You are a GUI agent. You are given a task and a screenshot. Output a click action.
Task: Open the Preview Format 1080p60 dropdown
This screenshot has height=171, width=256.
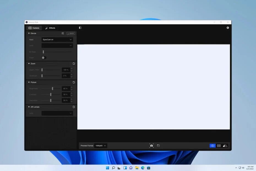click(x=101, y=146)
